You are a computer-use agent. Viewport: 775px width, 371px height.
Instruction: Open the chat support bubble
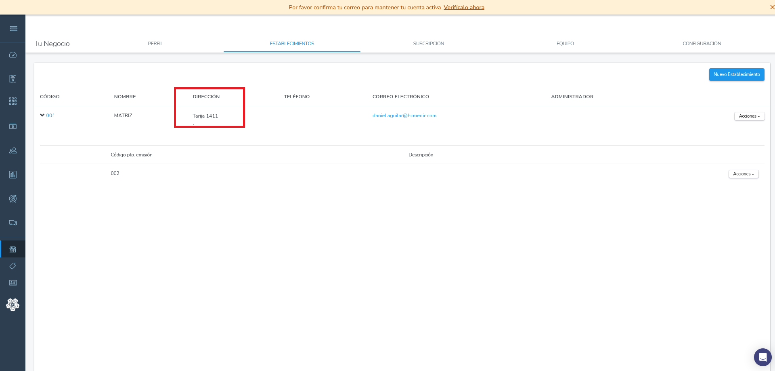[x=762, y=357]
